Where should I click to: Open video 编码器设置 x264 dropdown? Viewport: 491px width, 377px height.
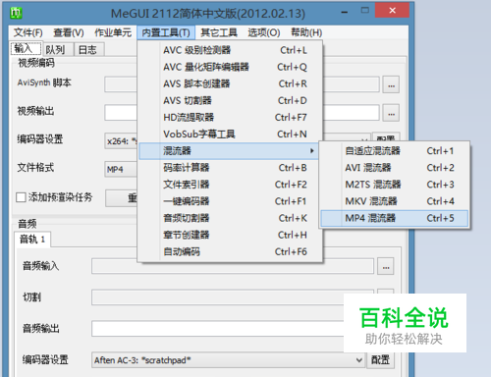click(x=121, y=141)
